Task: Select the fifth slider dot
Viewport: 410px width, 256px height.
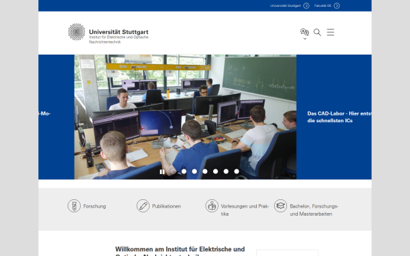Action: (x=215, y=171)
